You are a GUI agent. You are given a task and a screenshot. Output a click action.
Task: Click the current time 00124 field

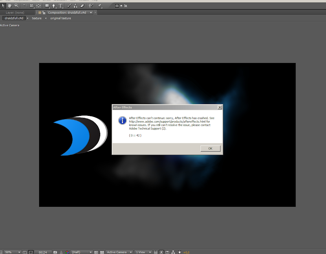click(43, 252)
